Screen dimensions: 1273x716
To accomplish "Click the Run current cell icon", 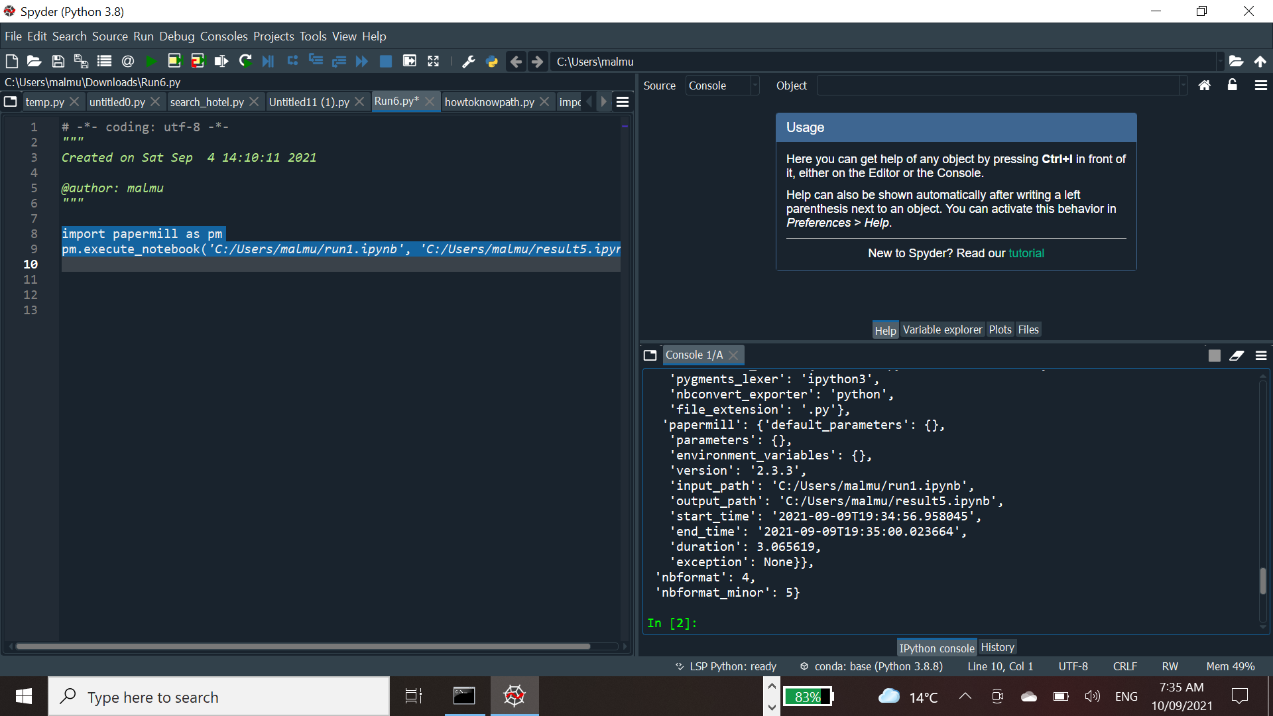I will (x=174, y=61).
